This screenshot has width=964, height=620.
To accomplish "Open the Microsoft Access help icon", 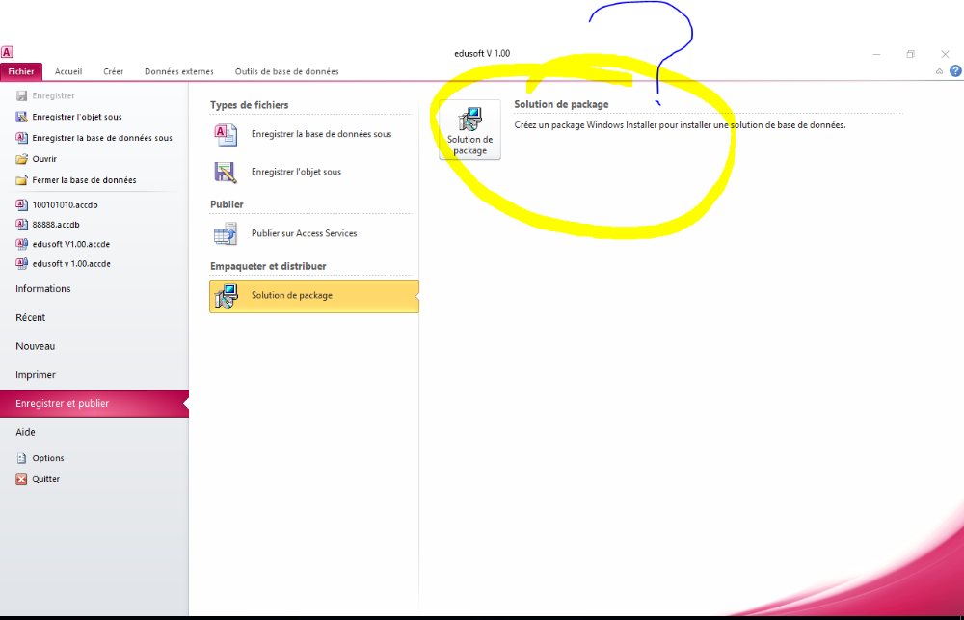I will (955, 71).
